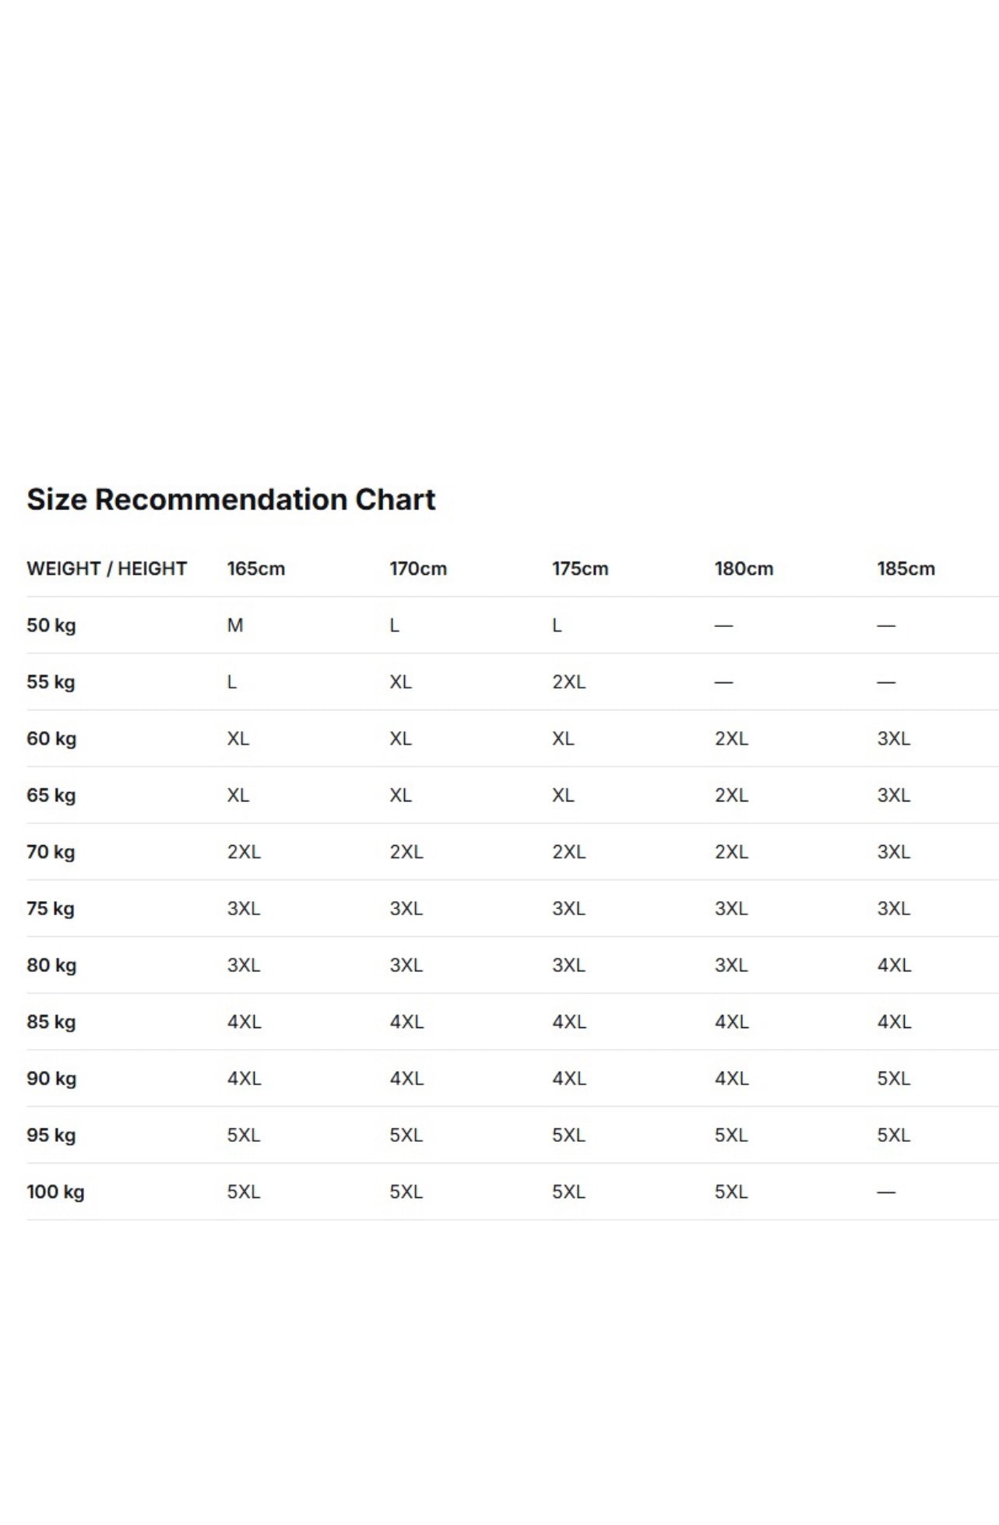Click 4XL under 165cm for 85 kg

pyautogui.click(x=244, y=1022)
